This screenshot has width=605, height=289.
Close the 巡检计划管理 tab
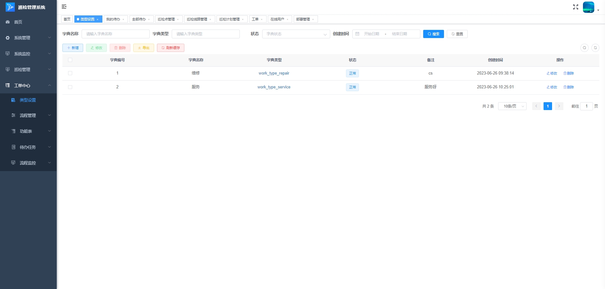click(x=243, y=19)
